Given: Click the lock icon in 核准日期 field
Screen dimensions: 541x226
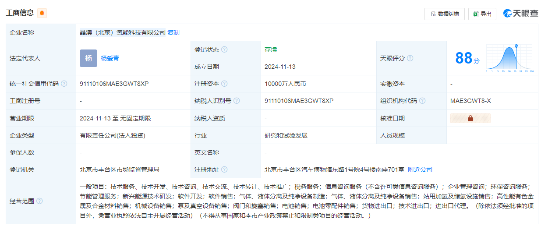Looking at the screenshot, I should [470, 118].
